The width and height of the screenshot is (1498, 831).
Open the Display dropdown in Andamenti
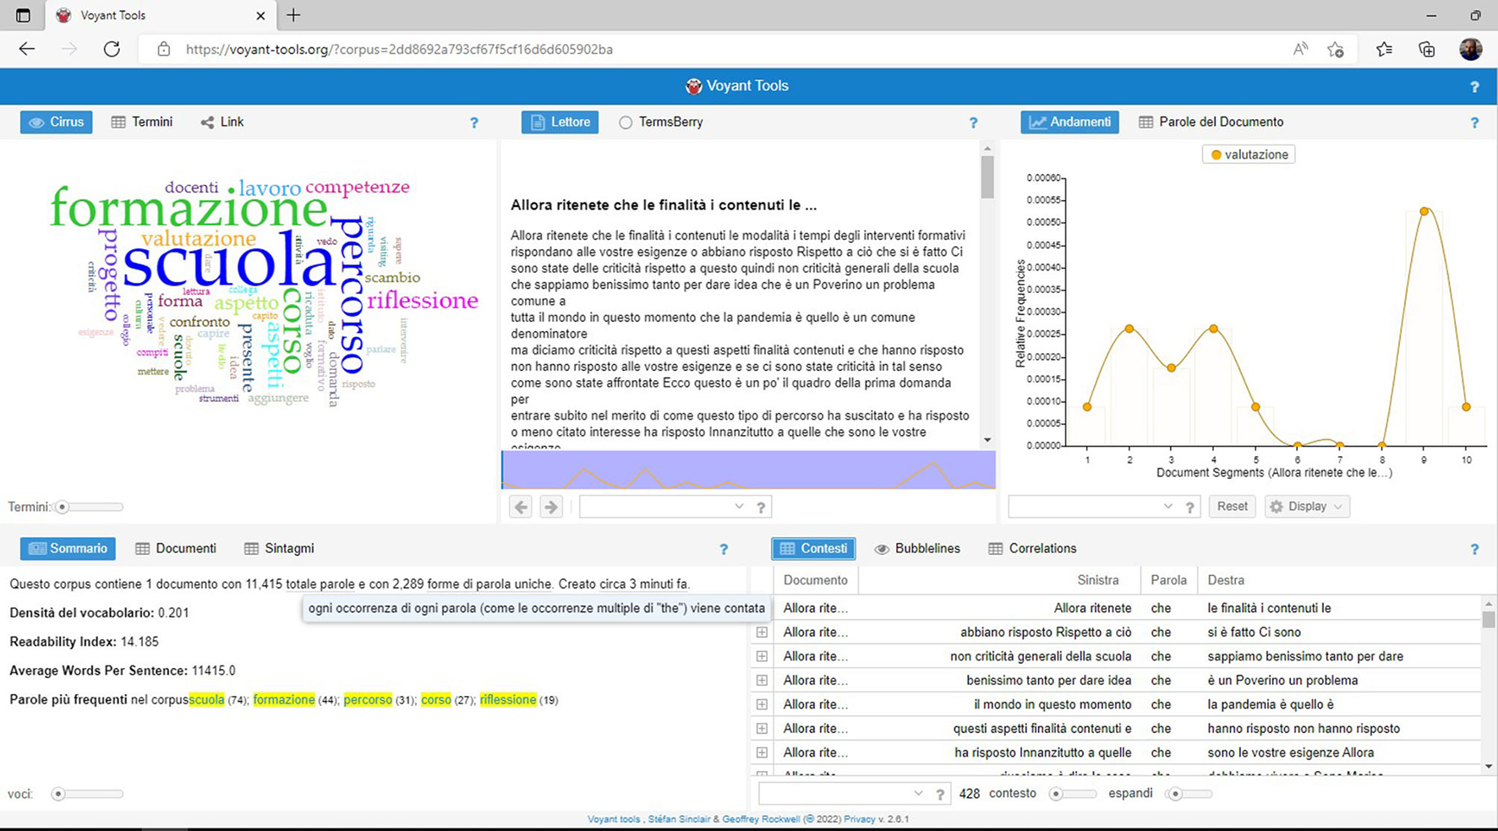[x=1307, y=507]
